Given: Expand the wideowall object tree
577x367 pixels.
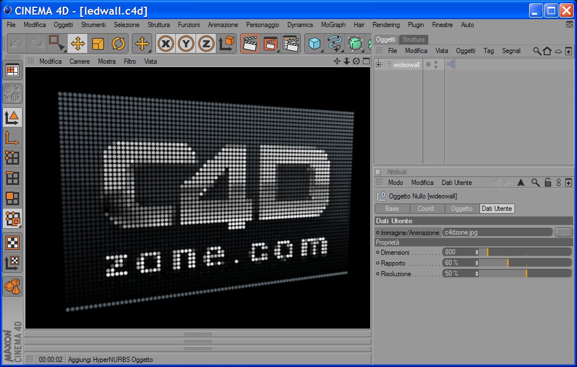Looking at the screenshot, I should coord(378,64).
